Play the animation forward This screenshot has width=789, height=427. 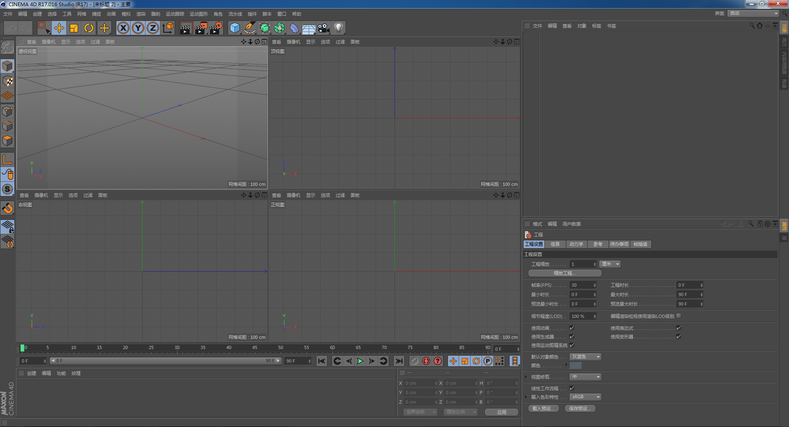[360, 361]
